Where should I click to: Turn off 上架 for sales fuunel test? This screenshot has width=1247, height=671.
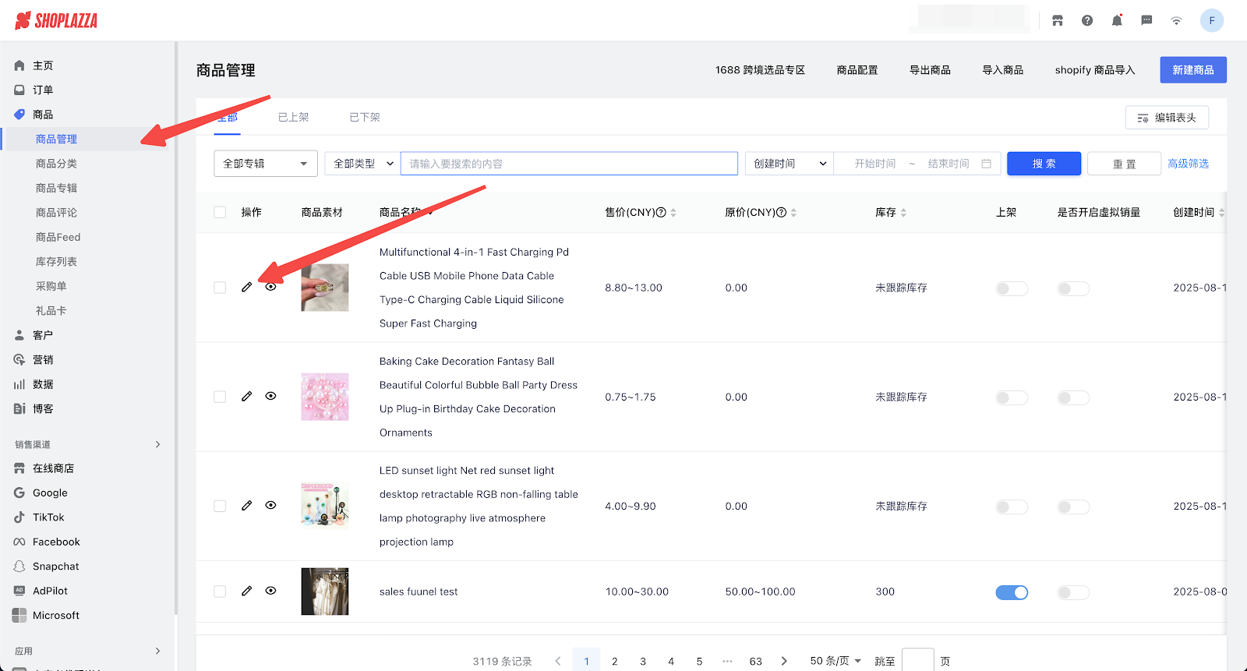click(1012, 592)
